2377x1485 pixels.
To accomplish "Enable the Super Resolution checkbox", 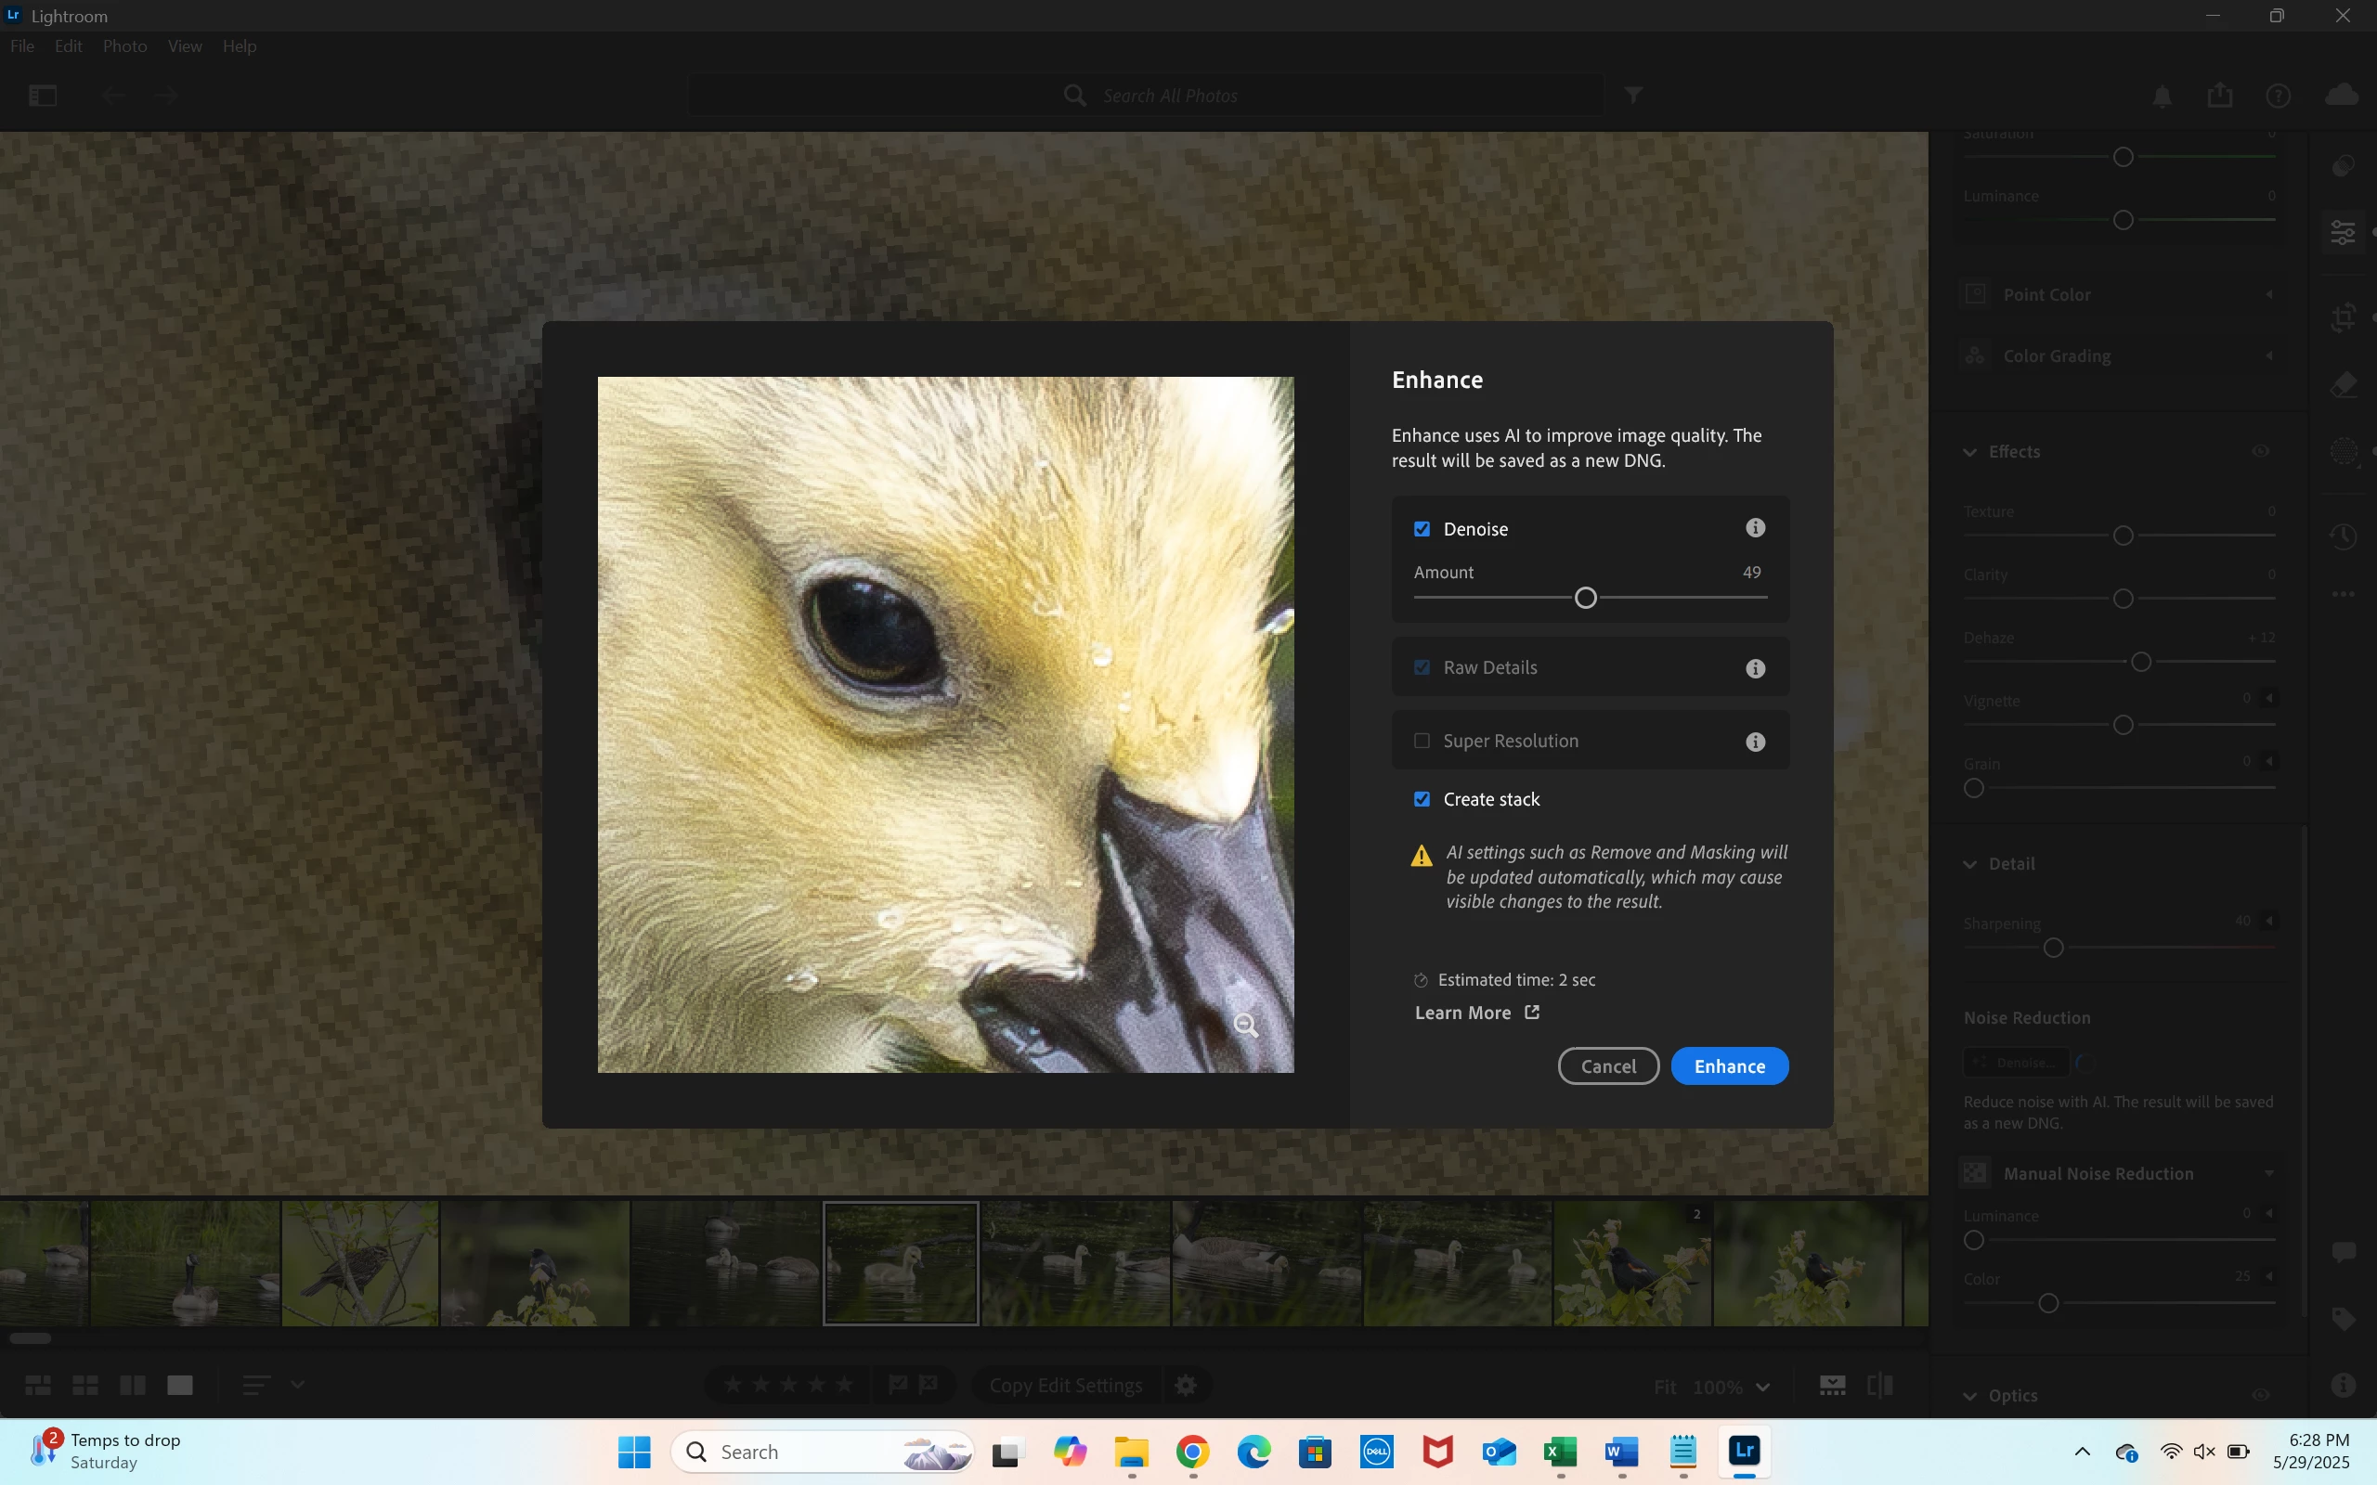I will (1422, 741).
